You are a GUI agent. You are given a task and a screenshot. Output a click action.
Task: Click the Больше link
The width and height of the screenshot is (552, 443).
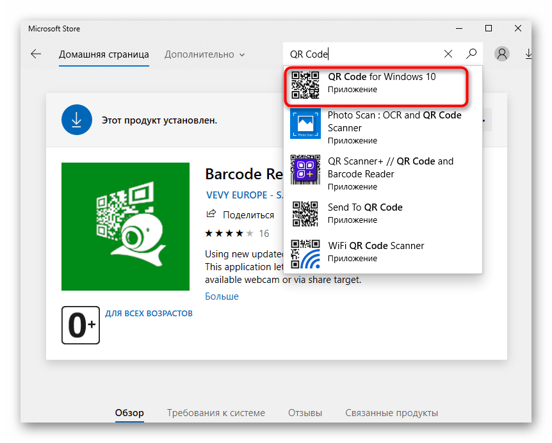pyautogui.click(x=222, y=296)
